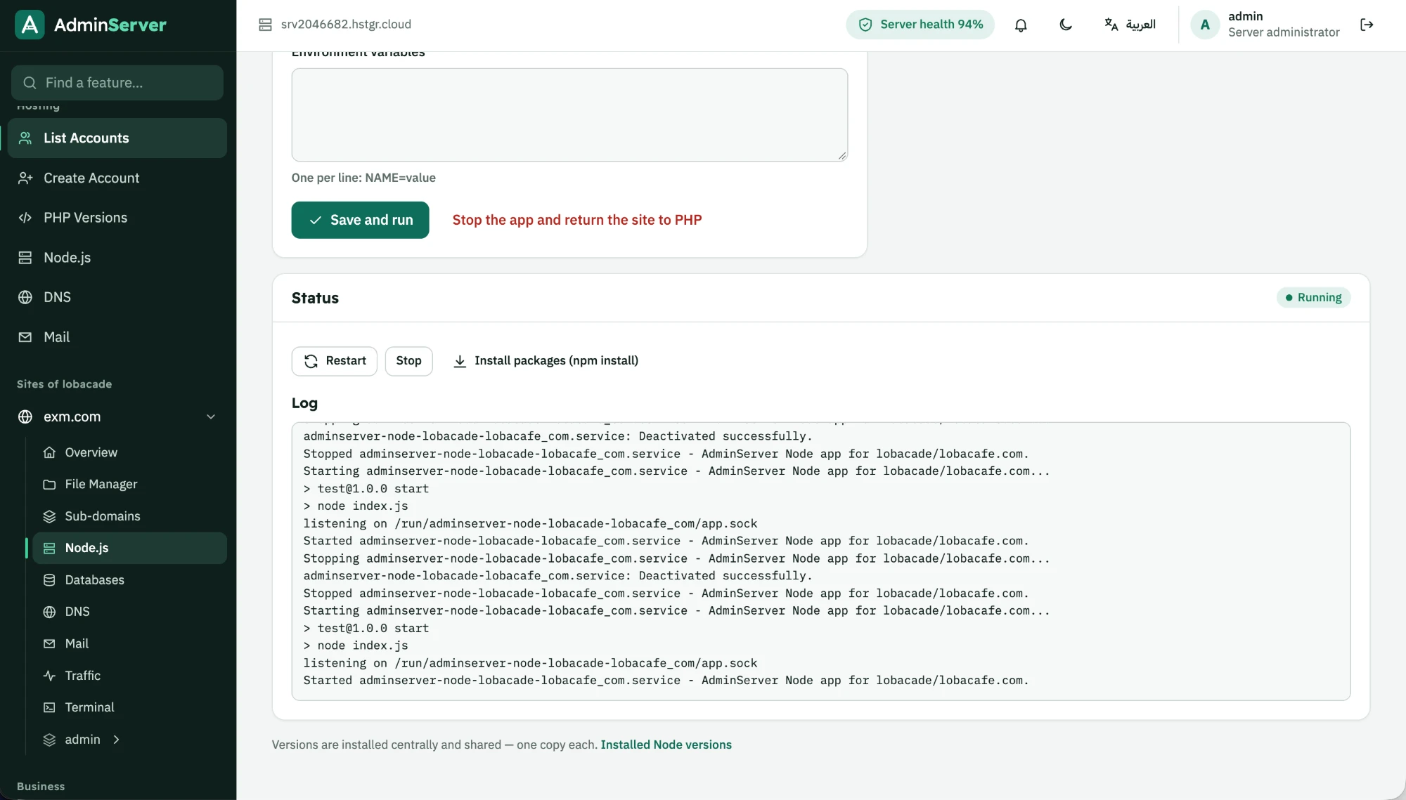Open the notifications bell
This screenshot has width=1406, height=800.
[x=1021, y=25]
